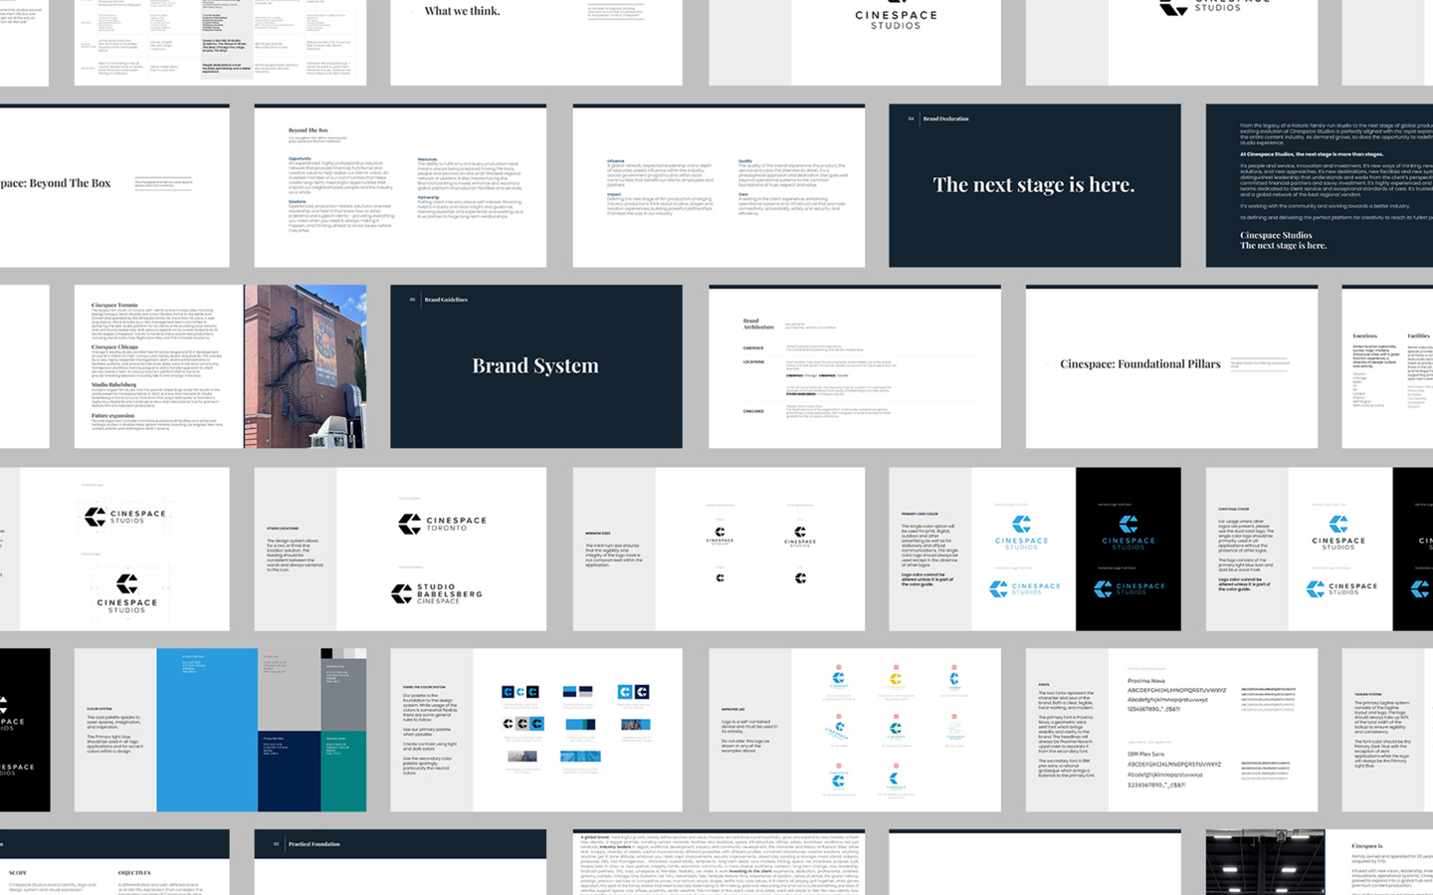Click the Studio Babelsberg Cinespace logo

coord(438,593)
